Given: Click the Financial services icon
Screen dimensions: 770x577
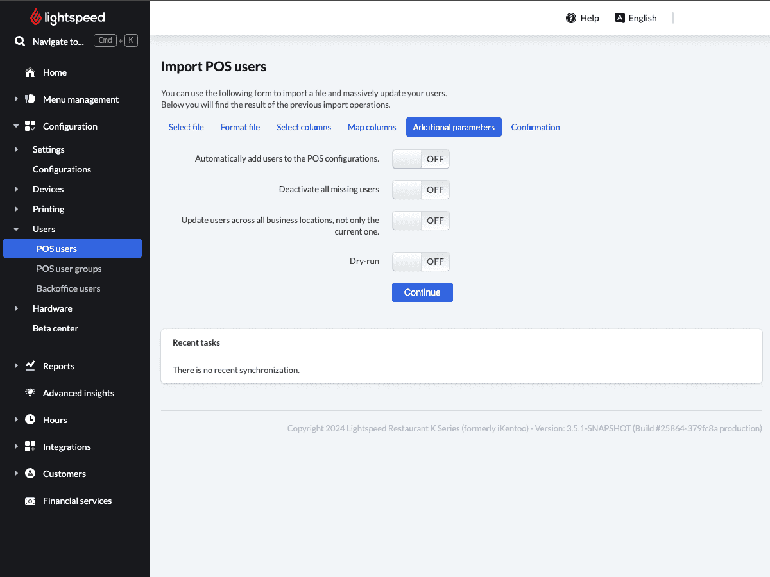Looking at the screenshot, I should coord(30,501).
